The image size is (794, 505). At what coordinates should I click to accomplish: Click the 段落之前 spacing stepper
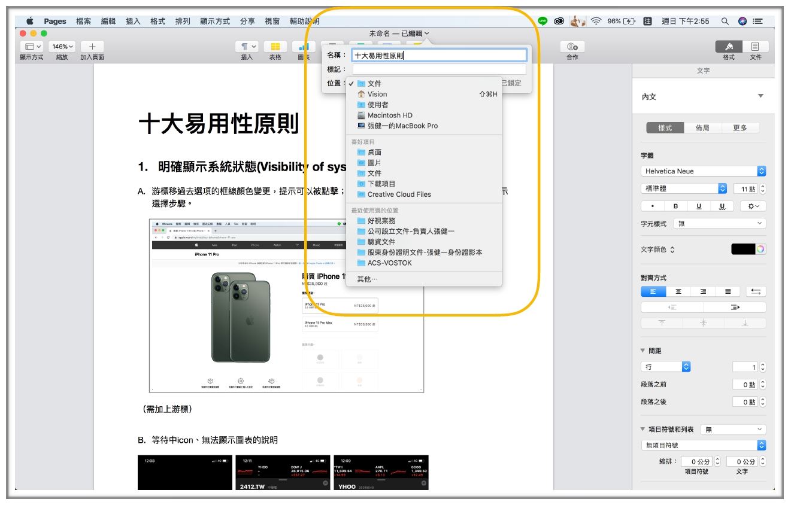click(x=763, y=385)
